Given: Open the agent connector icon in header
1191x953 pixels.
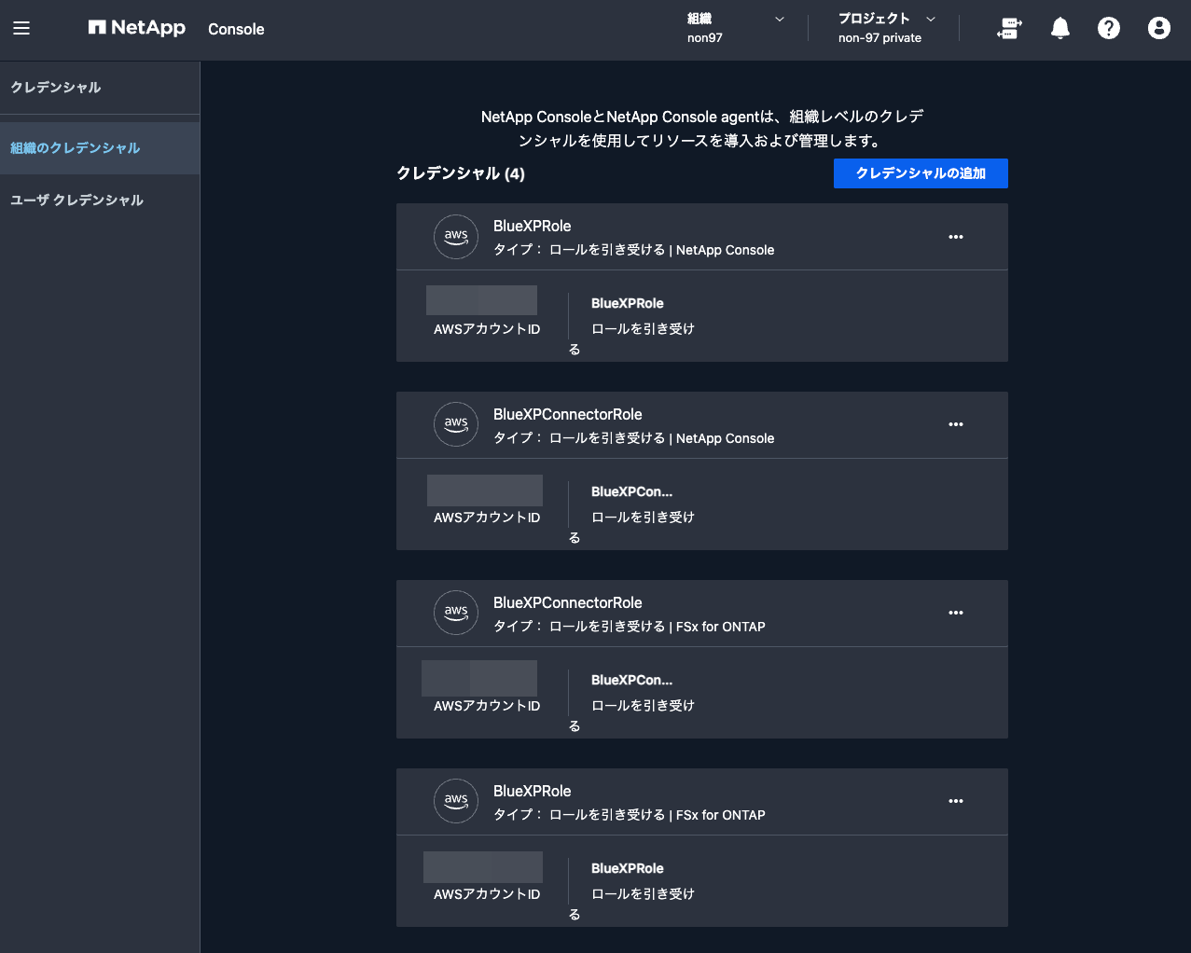Looking at the screenshot, I should coord(1009,29).
